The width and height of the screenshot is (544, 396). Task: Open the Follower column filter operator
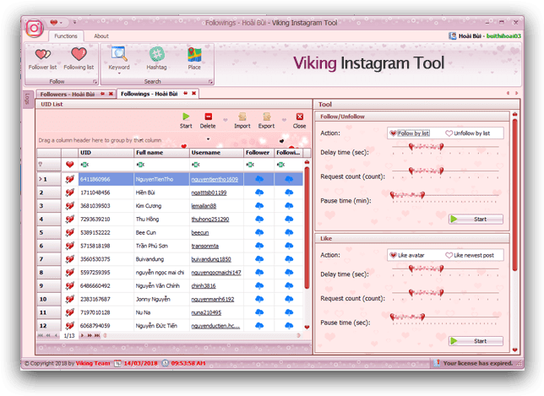250,165
